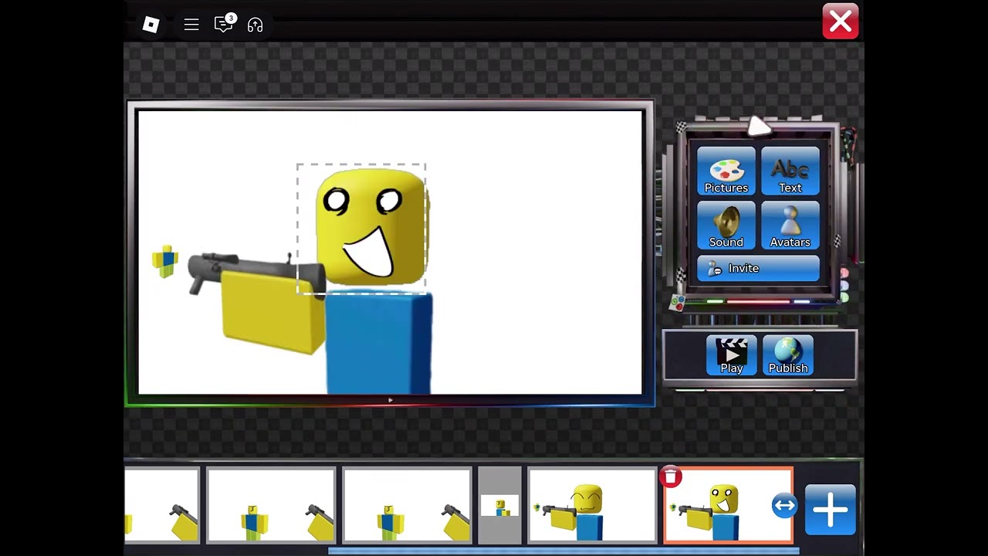
Task: Select the blue torso on canvas
Action: (378, 343)
